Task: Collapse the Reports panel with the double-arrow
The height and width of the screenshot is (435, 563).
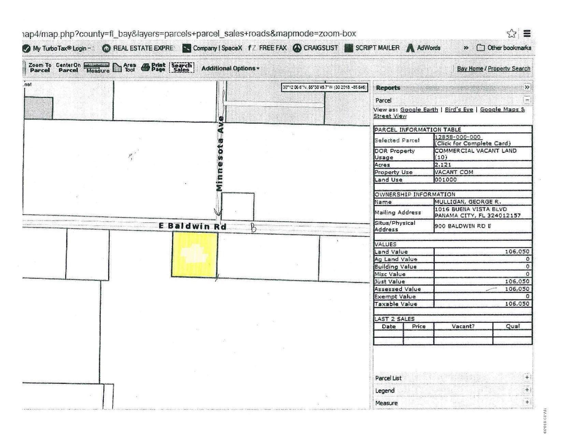Action: coord(527,87)
